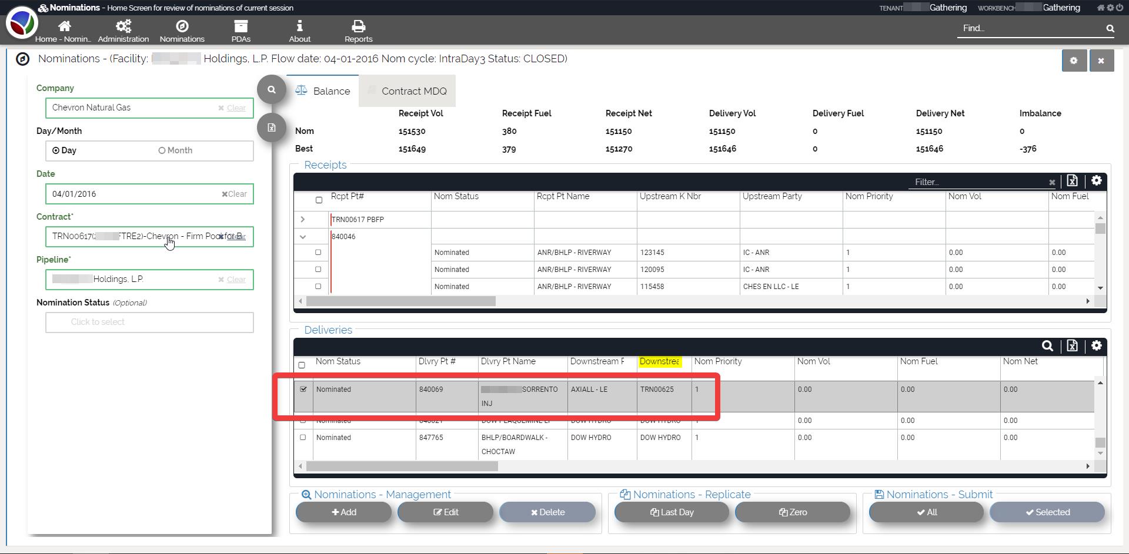Click the Deliveries grid search magnifier
This screenshot has width=1129, height=554.
click(x=1047, y=346)
